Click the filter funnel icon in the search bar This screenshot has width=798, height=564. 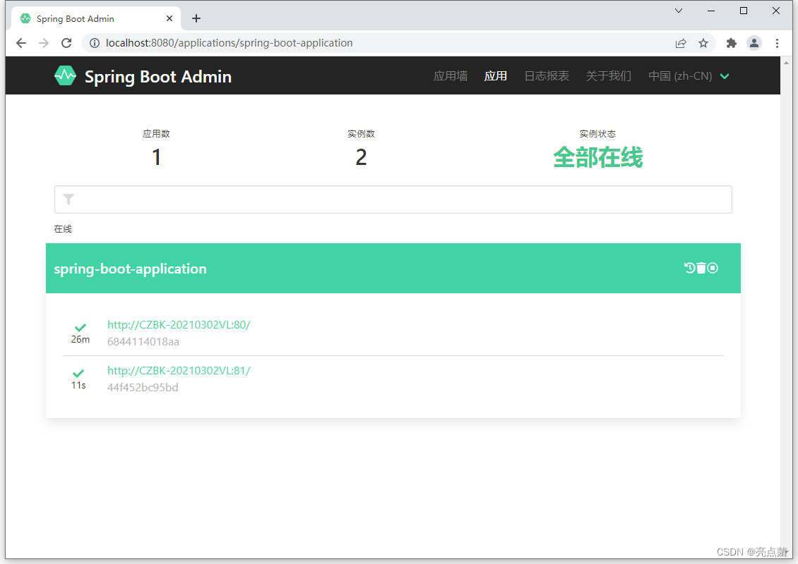coord(69,200)
